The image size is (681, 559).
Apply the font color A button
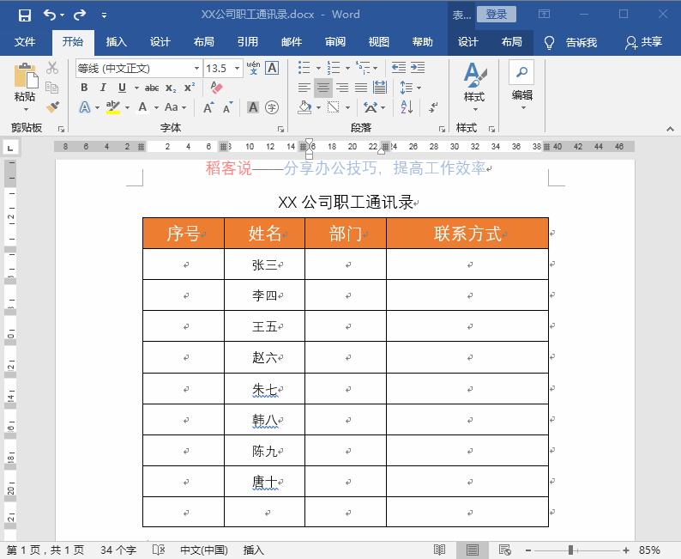click(x=142, y=107)
